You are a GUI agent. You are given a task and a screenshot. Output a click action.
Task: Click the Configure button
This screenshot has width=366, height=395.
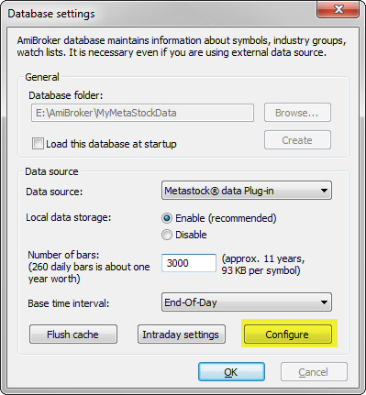288,335
